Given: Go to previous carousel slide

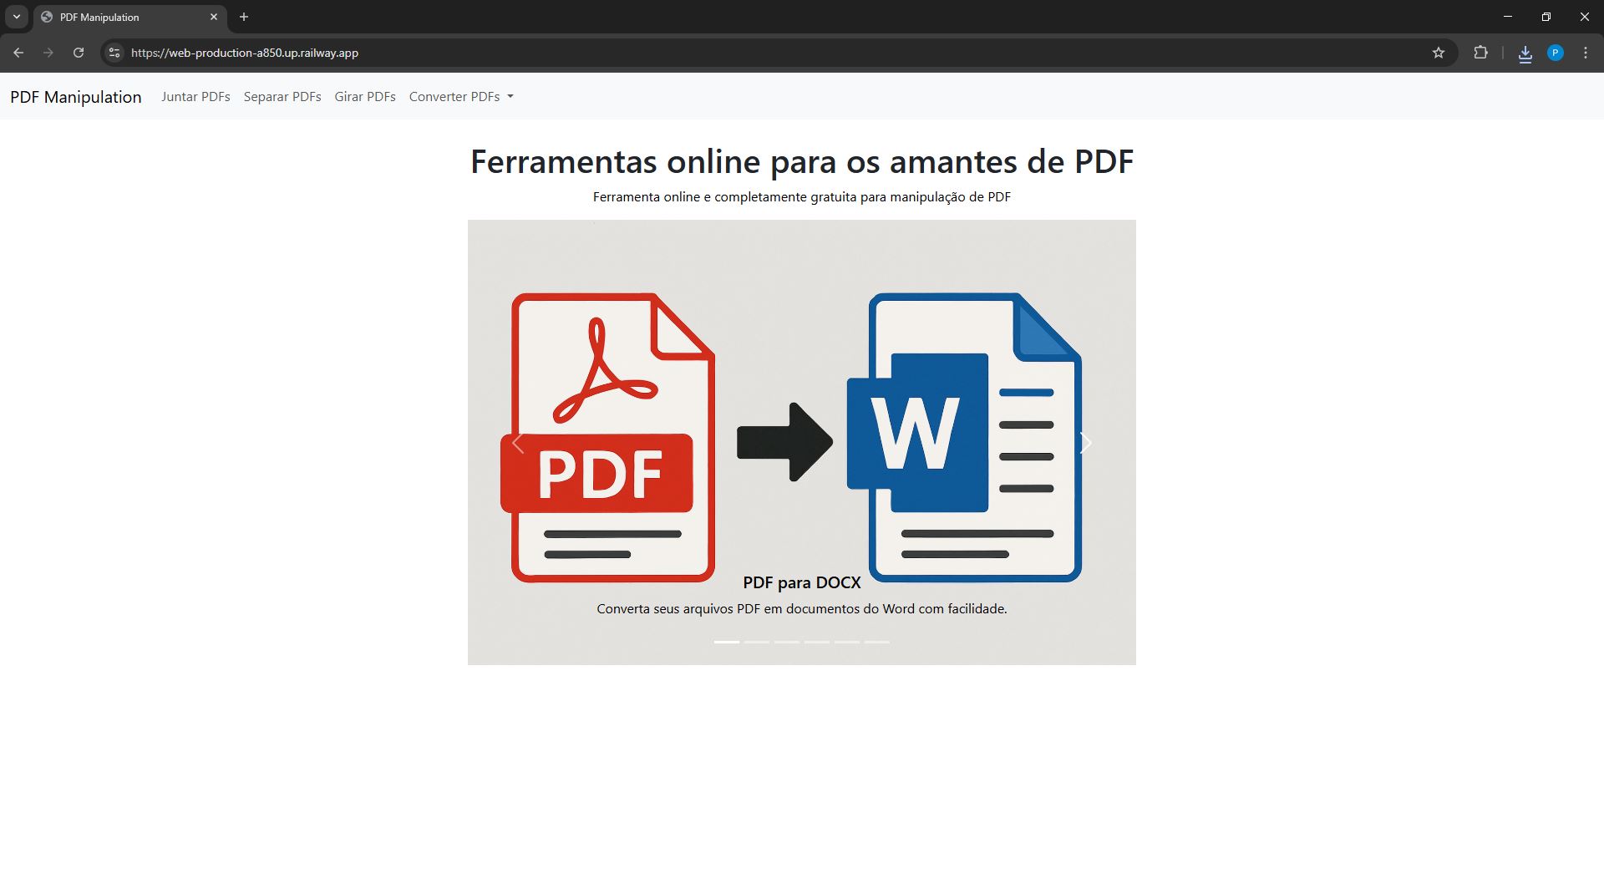Looking at the screenshot, I should 518,443.
